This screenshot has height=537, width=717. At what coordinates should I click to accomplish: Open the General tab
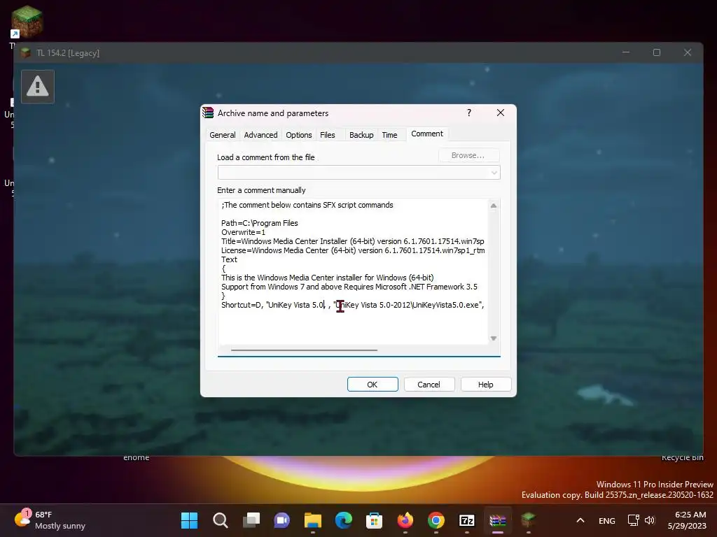click(x=222, y=135)
